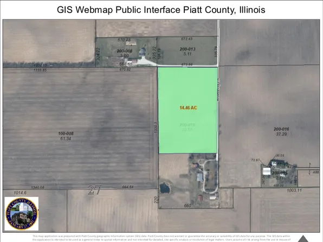This screenshot has height=242, width=323.
Task: Click the 672.43 dimension label
Action: click(187, 39)
